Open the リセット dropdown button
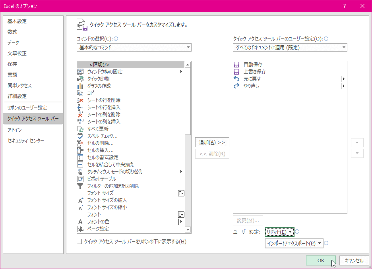372x269 pixels. (x=279, y=232)
